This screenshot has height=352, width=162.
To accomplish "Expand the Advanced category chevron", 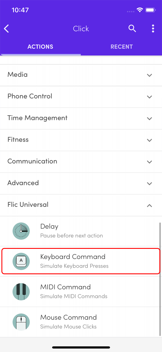I will (149, 184).
